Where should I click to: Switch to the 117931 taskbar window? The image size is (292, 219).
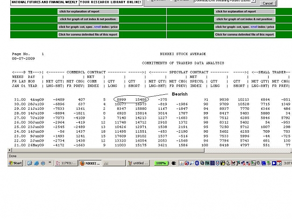tap(66, 163)
